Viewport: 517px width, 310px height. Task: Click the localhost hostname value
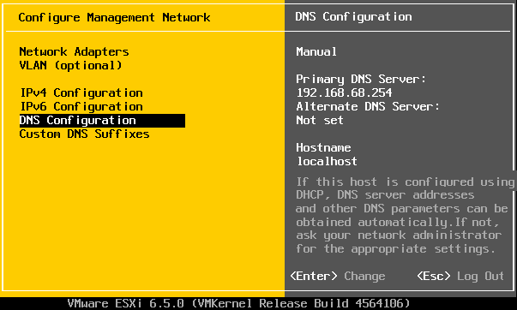tap(327, 162)
